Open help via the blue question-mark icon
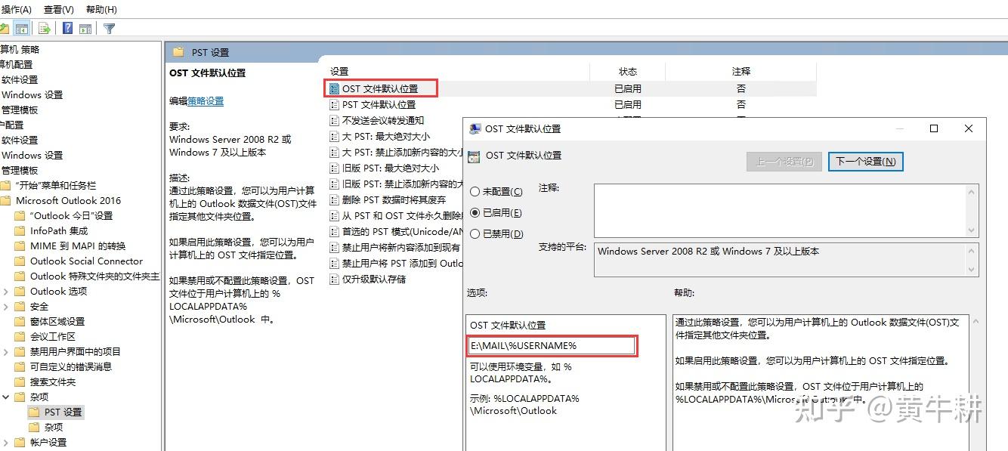The width and height of the screenshot is (1008, 451). click(68, 29)
